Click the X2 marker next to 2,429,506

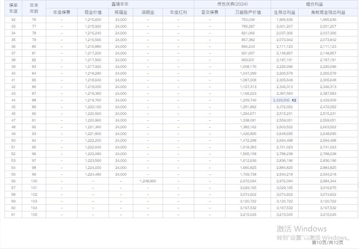click(x=294, y=100)
